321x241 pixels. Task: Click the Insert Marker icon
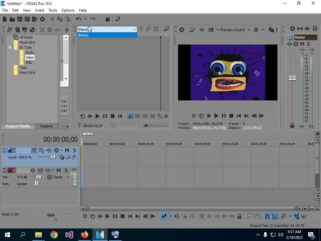[250, 217]
